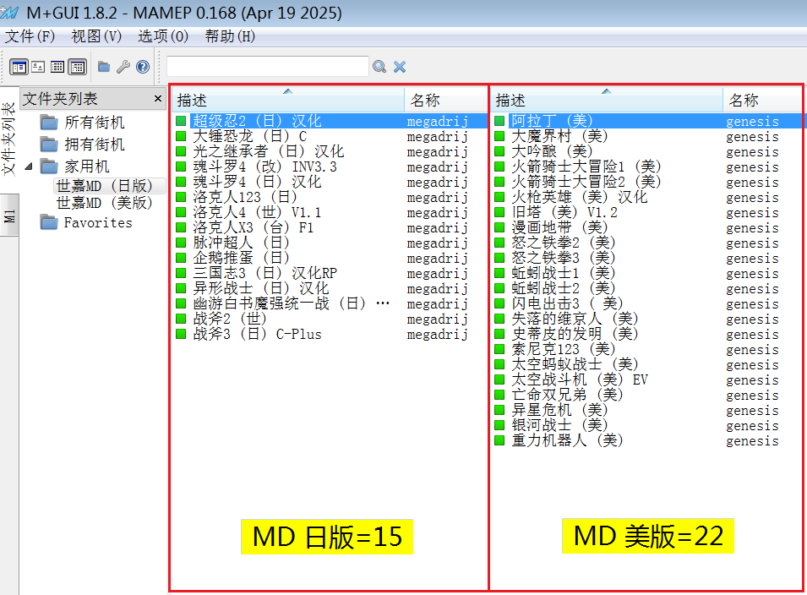Switch to list view toolbar icon

coord(57,67)
